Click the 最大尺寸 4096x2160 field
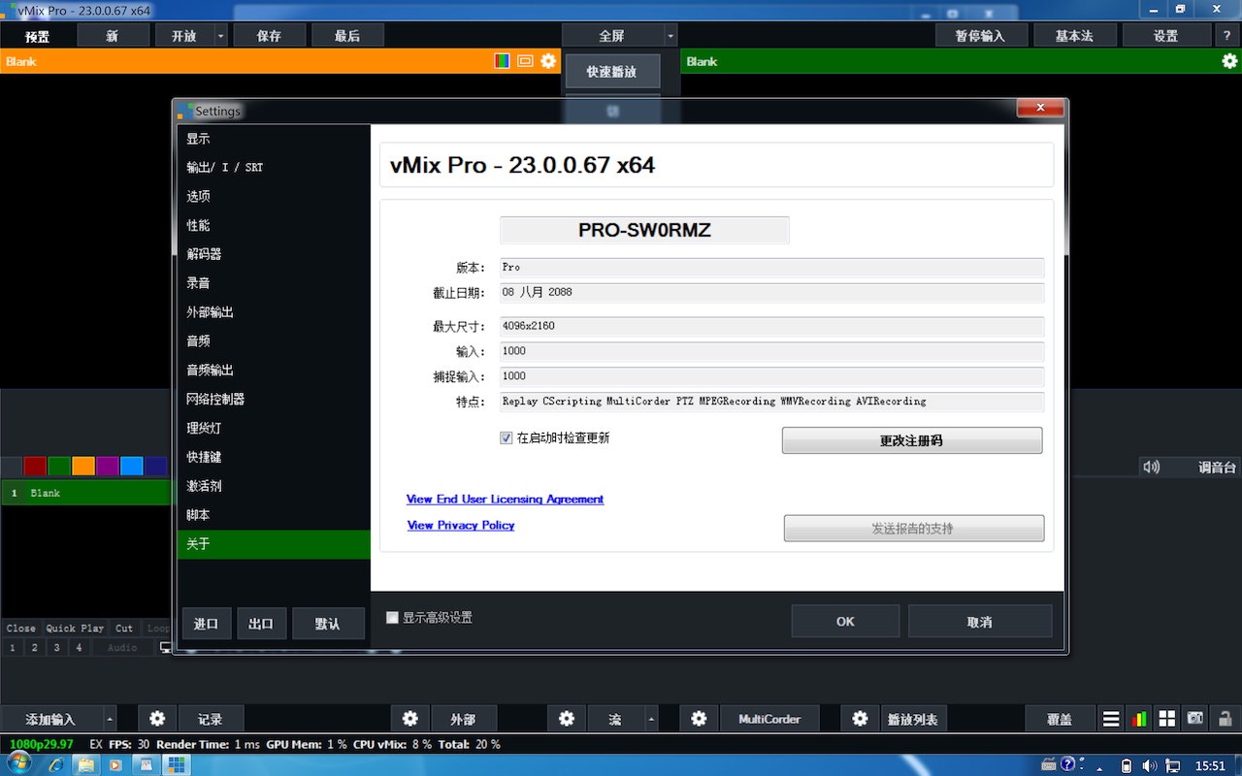 tap(772, 327)
